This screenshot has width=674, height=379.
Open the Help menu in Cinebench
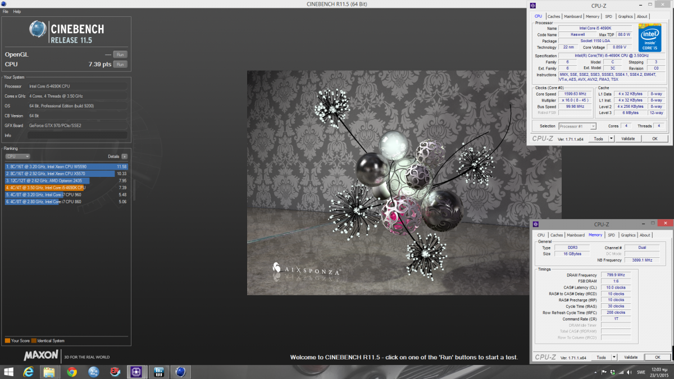(17, 11)
